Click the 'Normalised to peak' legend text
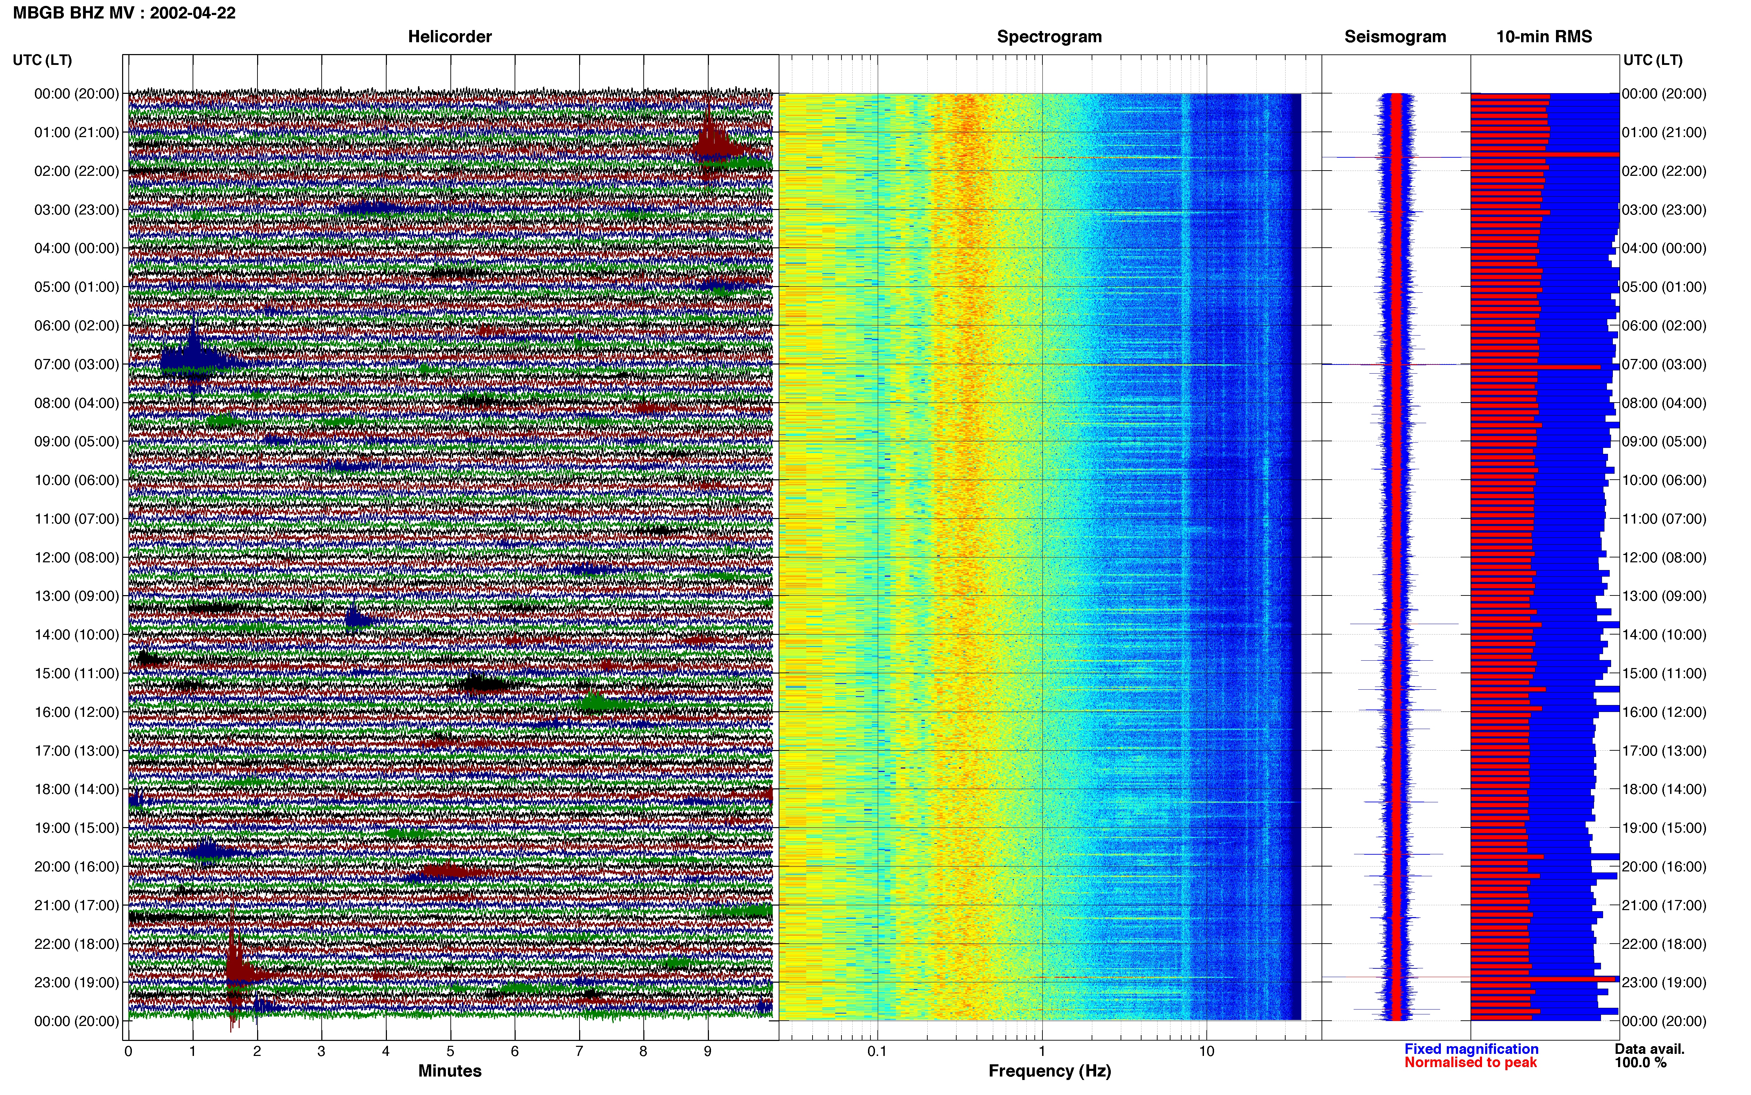 click(x=1471, y=1063)
